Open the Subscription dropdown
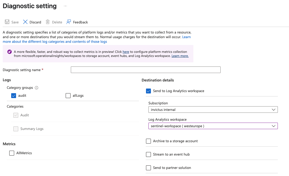 pyautogui.click(x=213, y=110)
